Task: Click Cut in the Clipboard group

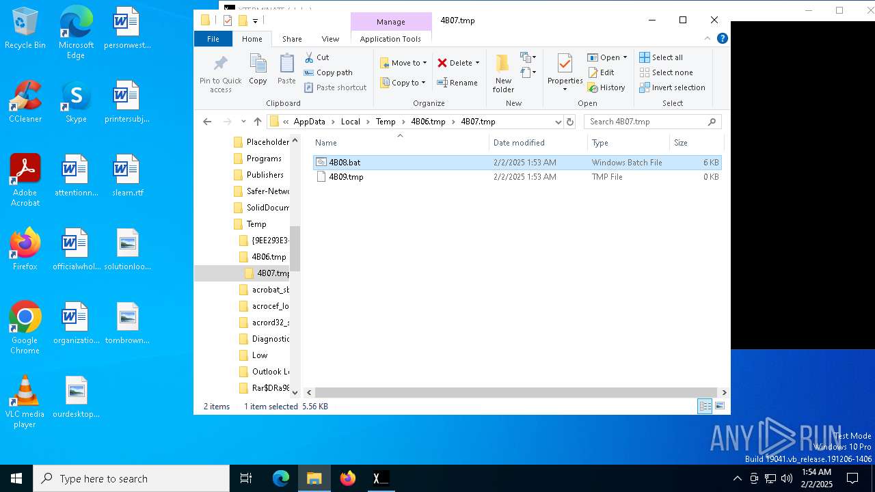Action: [317, 57]
